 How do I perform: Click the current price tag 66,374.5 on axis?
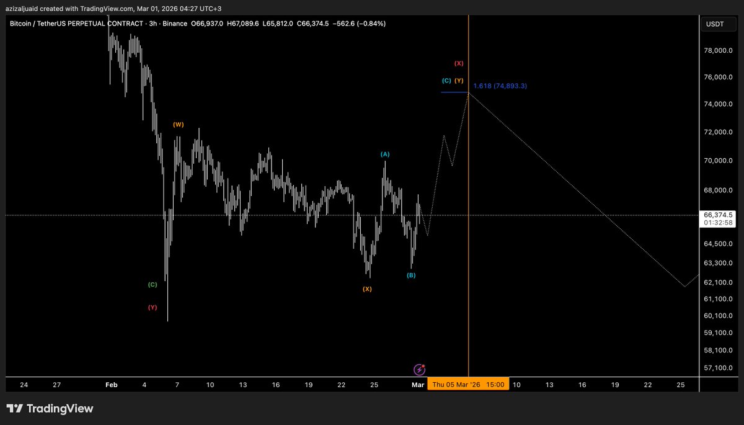tap(719, 215)
